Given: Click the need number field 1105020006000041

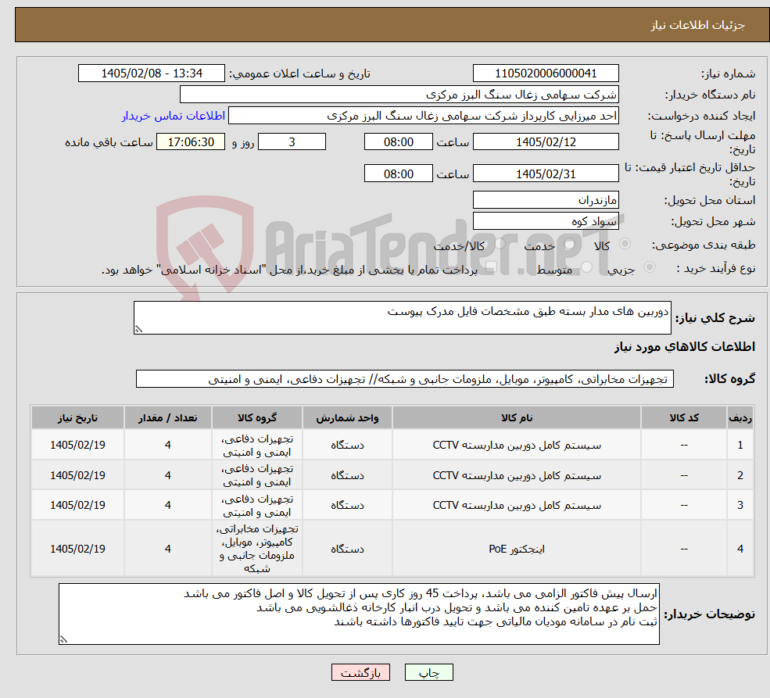Looking at the screenshot, I should coord(546,73).
